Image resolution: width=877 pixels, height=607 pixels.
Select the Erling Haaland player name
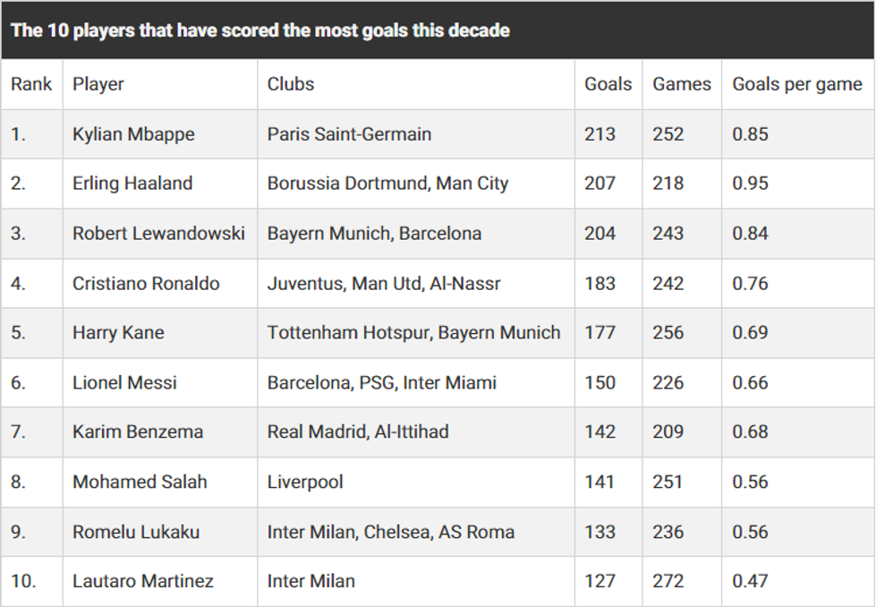click(132, 184)
